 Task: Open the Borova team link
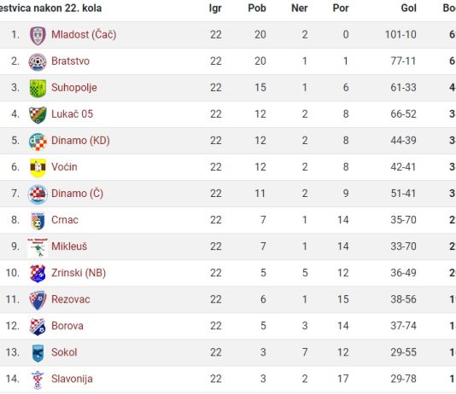[67, 326]
